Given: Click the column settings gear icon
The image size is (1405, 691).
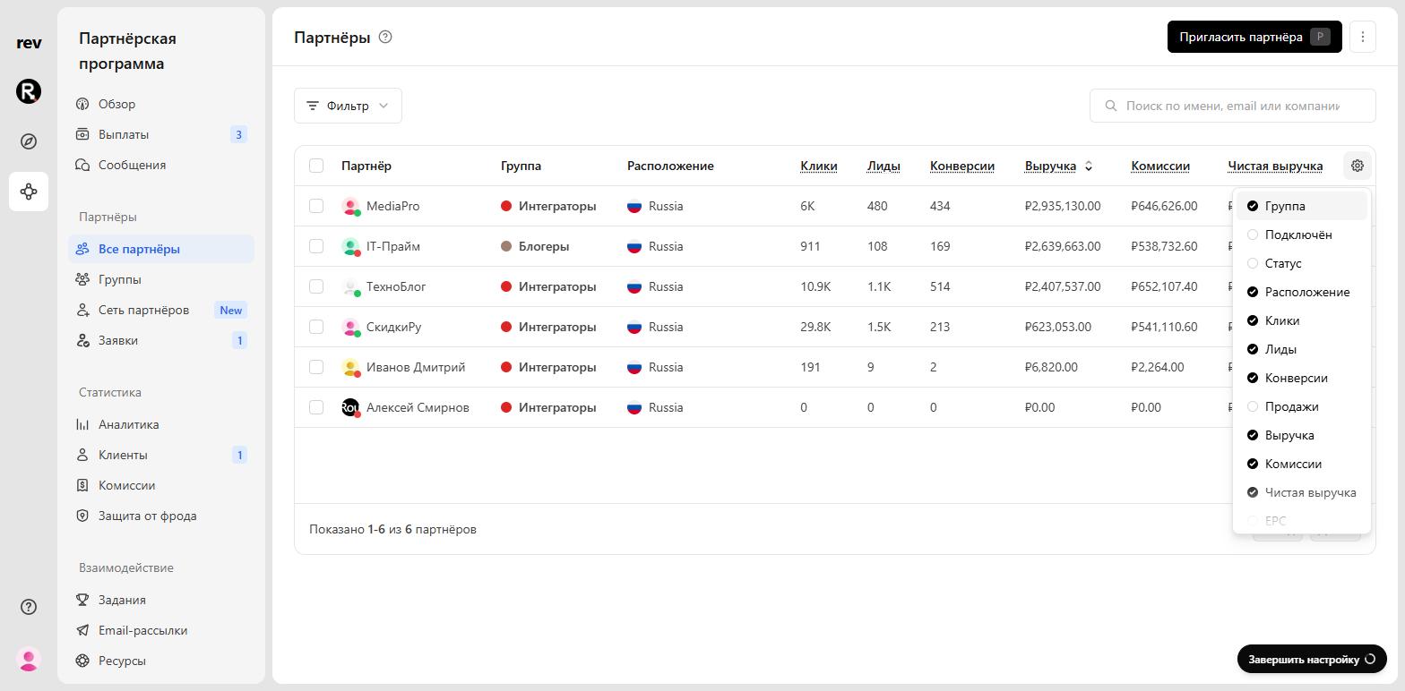Looking at the screenshot, I should (1357, 166).
